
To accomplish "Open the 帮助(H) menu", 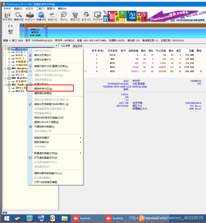I will click(x=62, y=8).
